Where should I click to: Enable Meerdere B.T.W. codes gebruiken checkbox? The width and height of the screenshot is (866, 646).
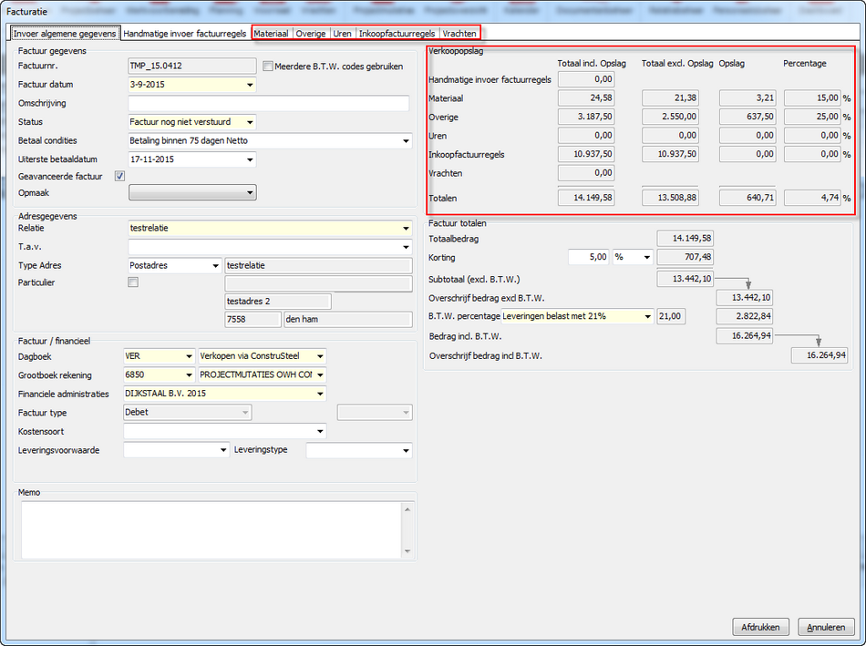268,67
